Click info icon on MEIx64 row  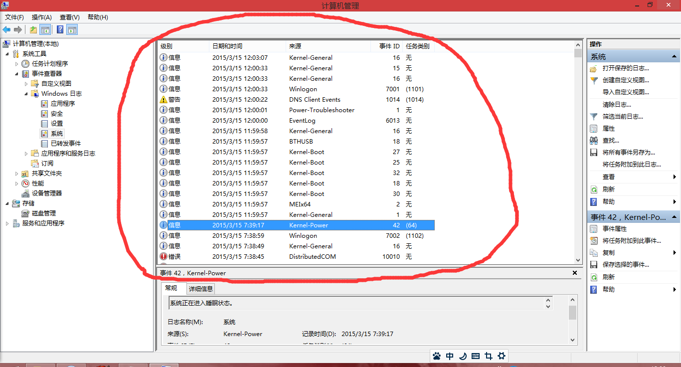tap(163, 204)
